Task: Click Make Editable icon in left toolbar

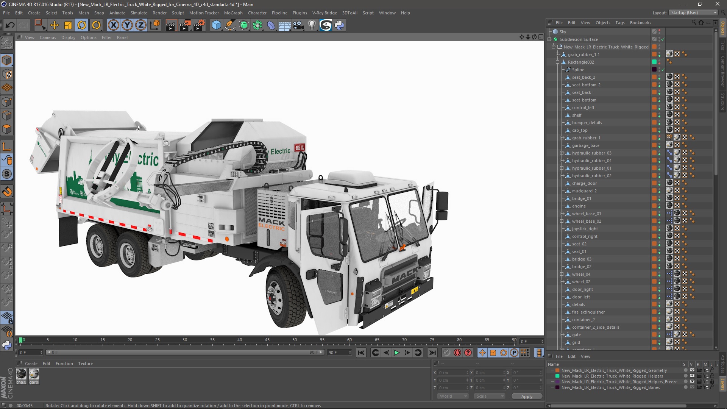Action: [x=7, y=44]
